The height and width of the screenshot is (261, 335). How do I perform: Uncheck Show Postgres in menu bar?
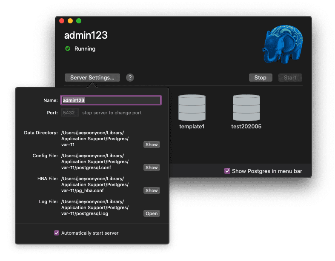[x=227, y=171]
